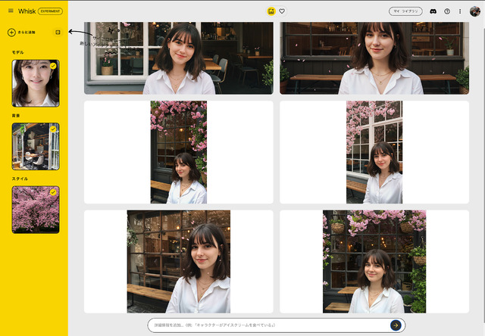Viewport: 485px width, 336px height.
Task: Open the help question mark icon
Action: (447, 11)
